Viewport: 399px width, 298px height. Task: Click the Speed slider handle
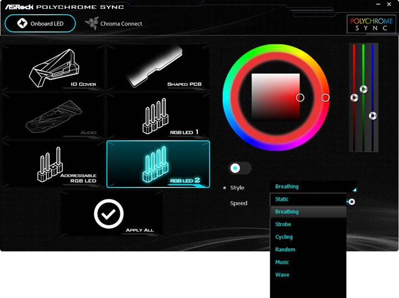pos(352,202)
